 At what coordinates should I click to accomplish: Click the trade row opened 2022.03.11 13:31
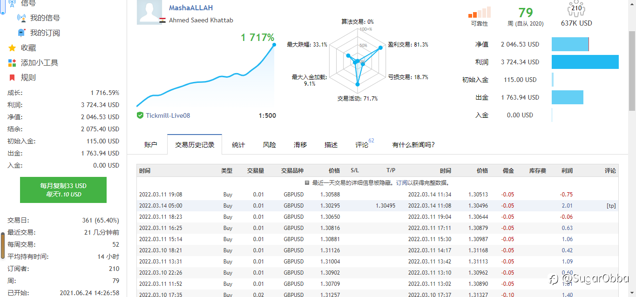pyautogui.click(x=378, y=262)
